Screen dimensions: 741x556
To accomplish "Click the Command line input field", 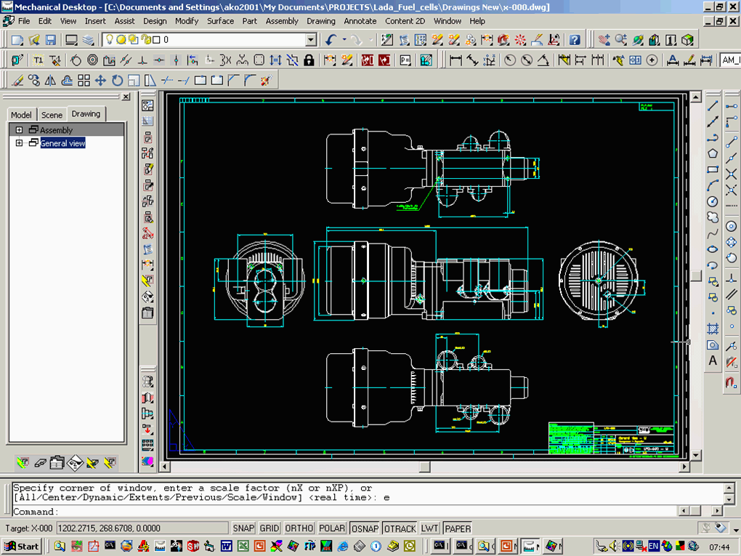I will coord(344,512).
